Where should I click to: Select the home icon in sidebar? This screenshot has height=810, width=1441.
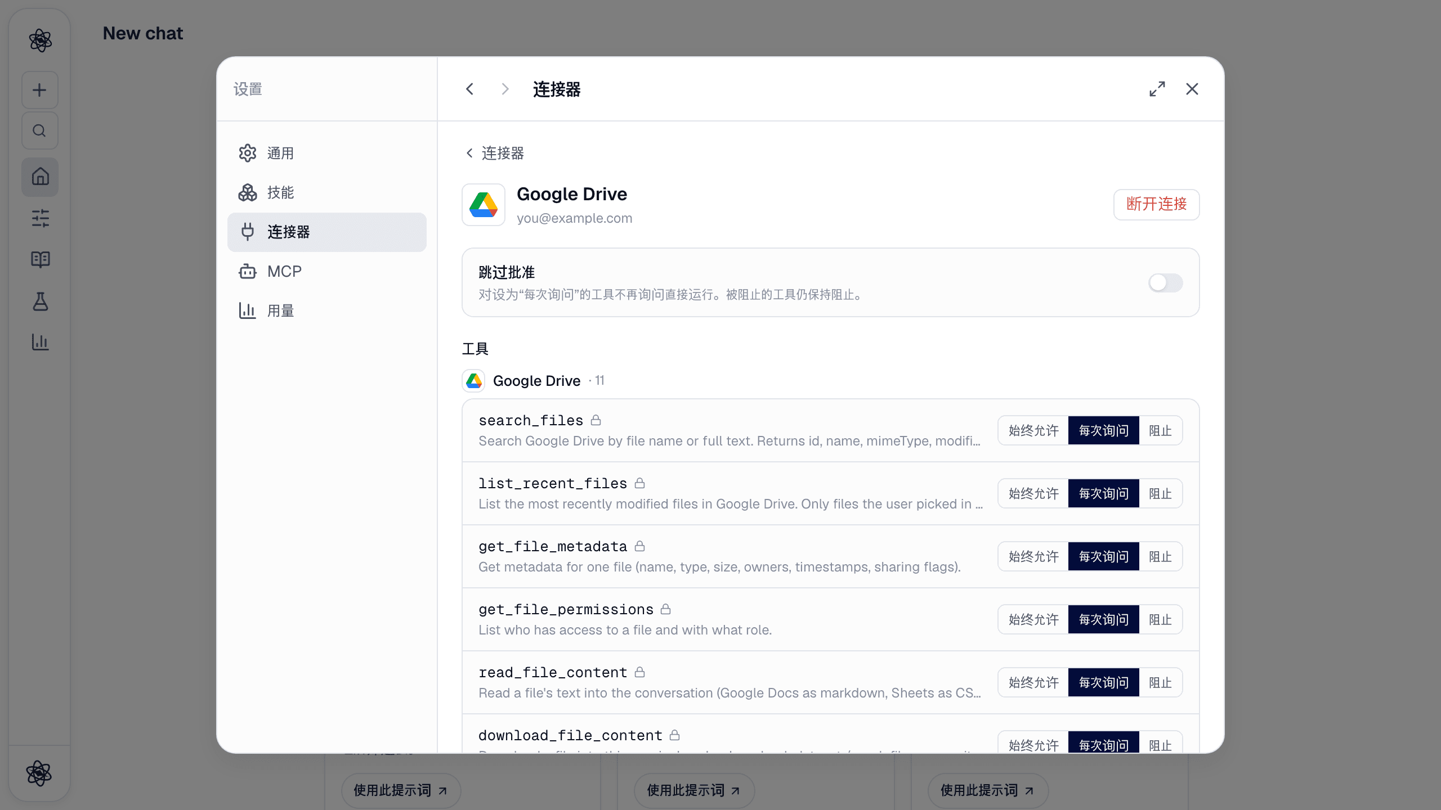(x=40, y=177)
